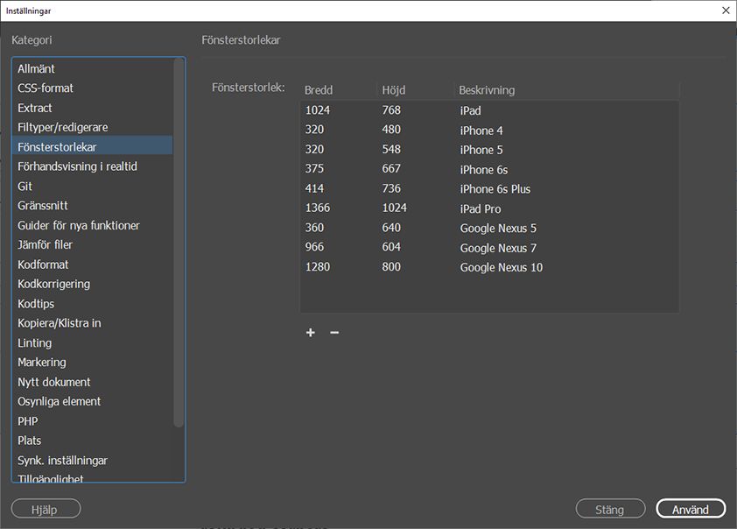Select the Google Nexus 5 description
The image size is (737, 529).
[498, 228]
